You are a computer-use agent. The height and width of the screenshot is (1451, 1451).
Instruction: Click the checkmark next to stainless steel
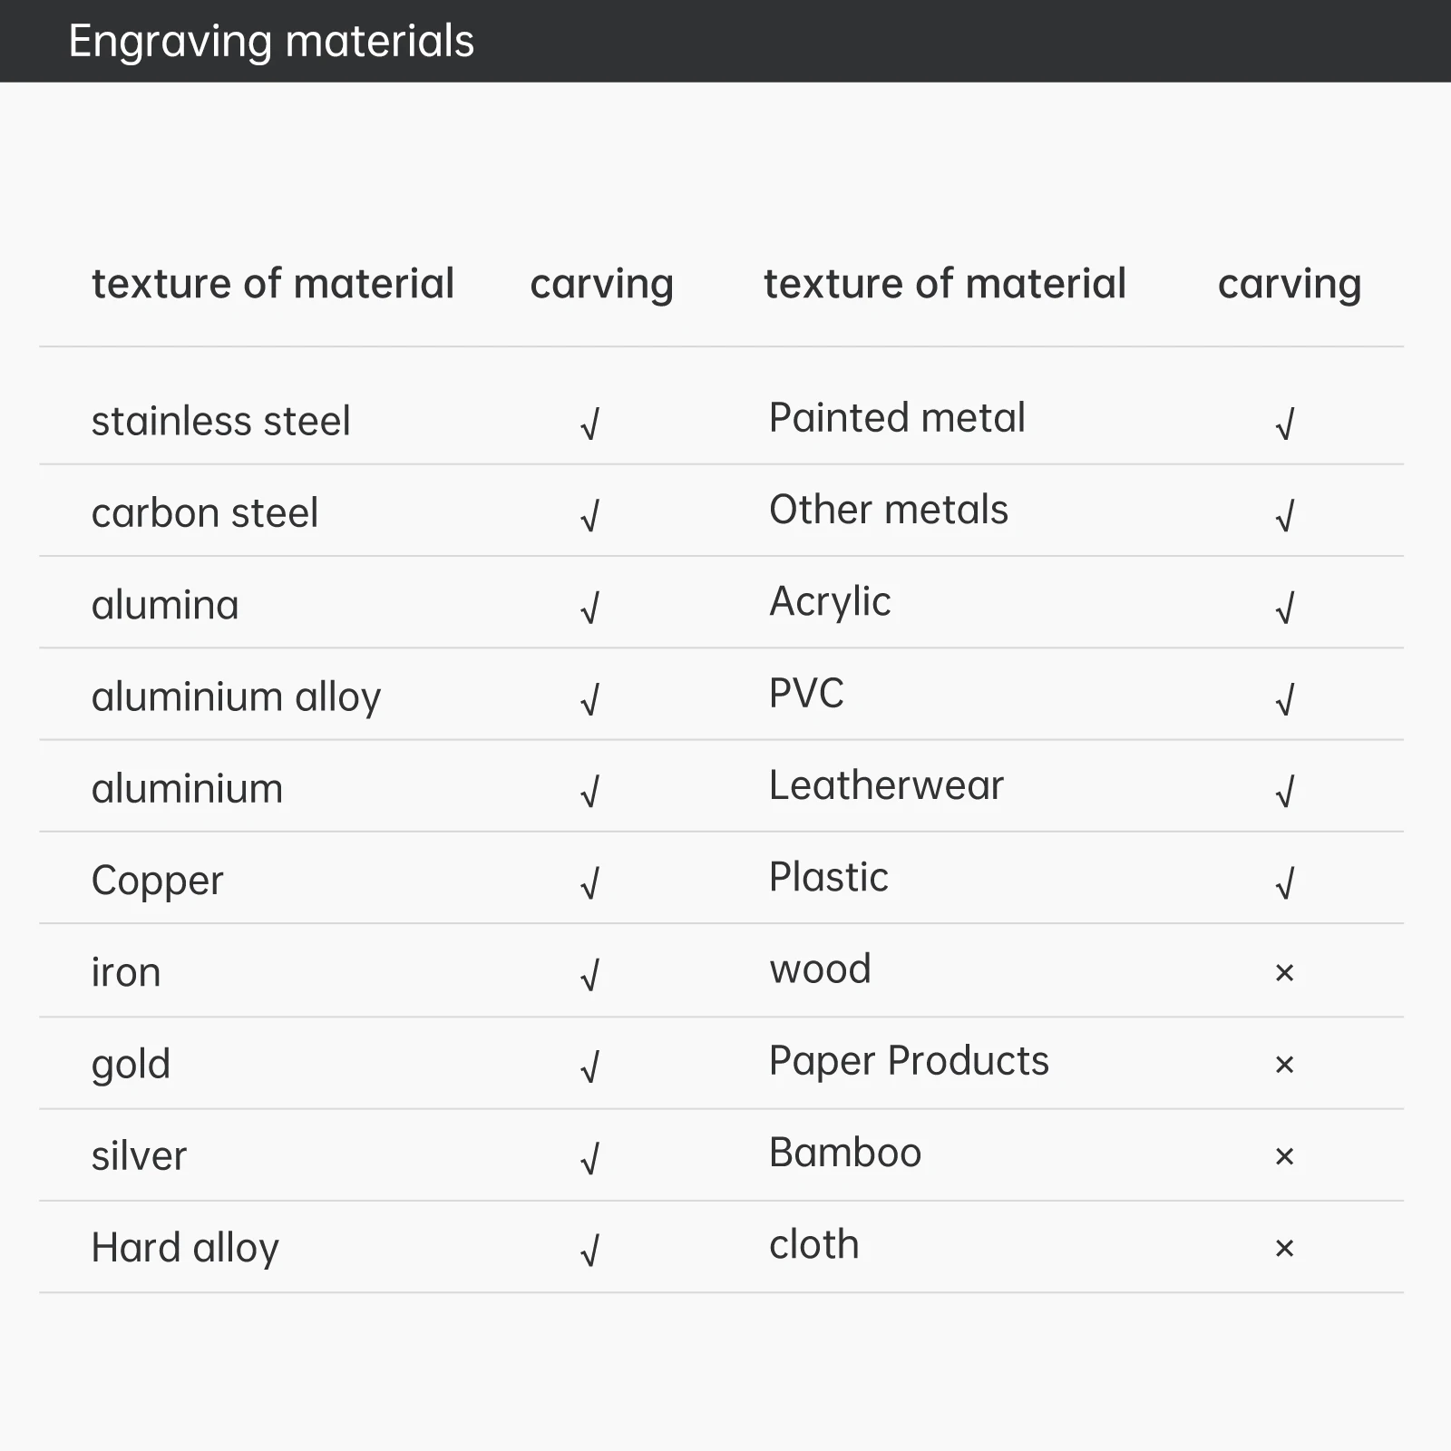point(590,424)
